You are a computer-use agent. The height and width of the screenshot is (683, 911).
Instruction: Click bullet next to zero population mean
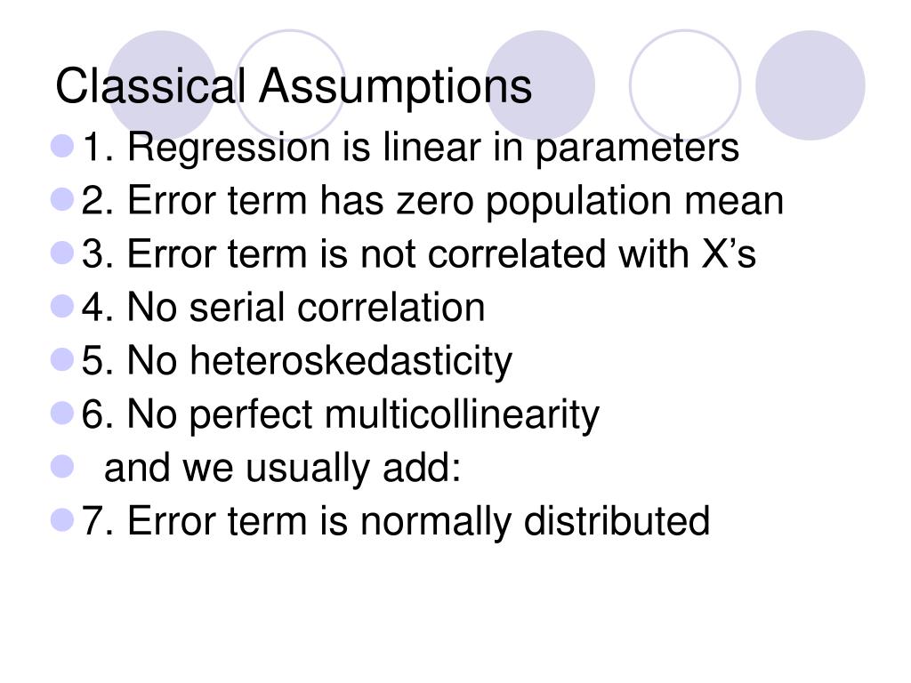click(62, 199)
